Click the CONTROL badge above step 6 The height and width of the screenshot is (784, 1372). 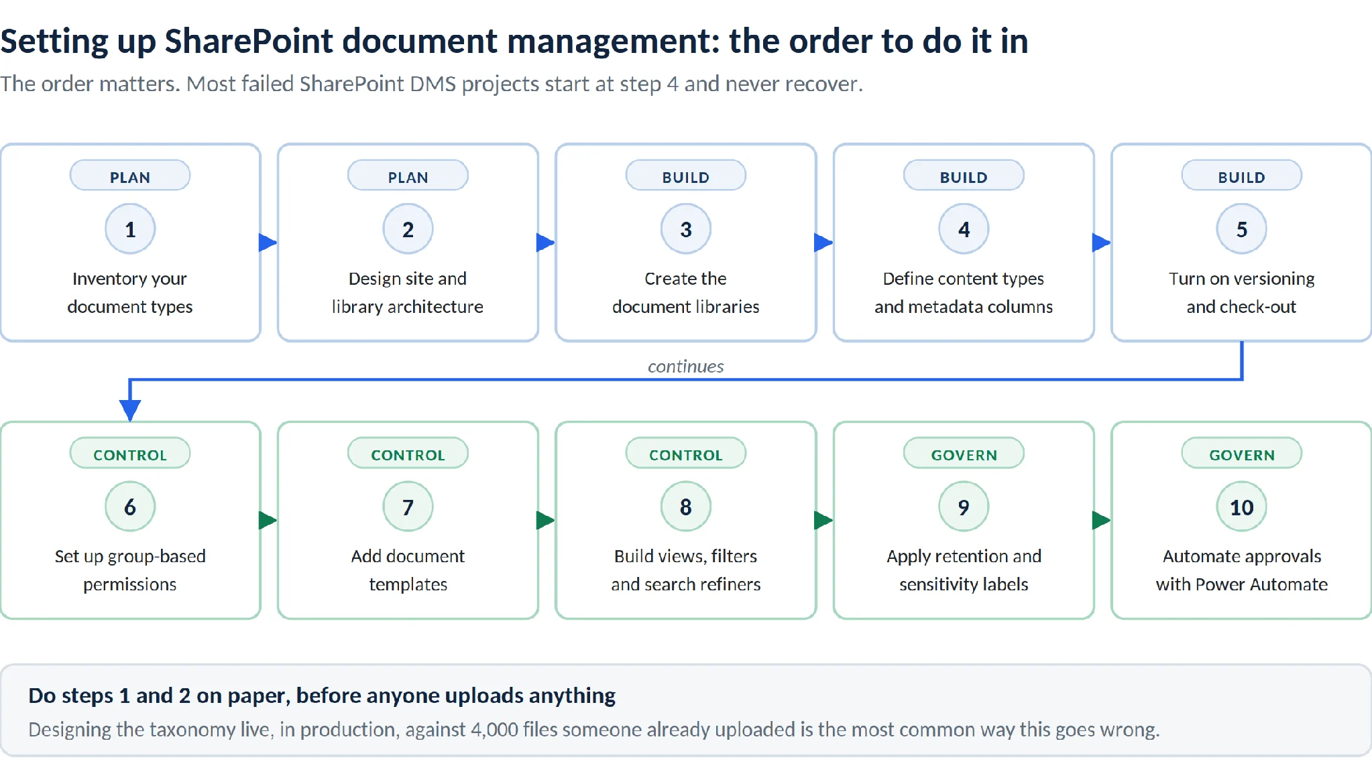pyautogui.click(x=130, y=454)
